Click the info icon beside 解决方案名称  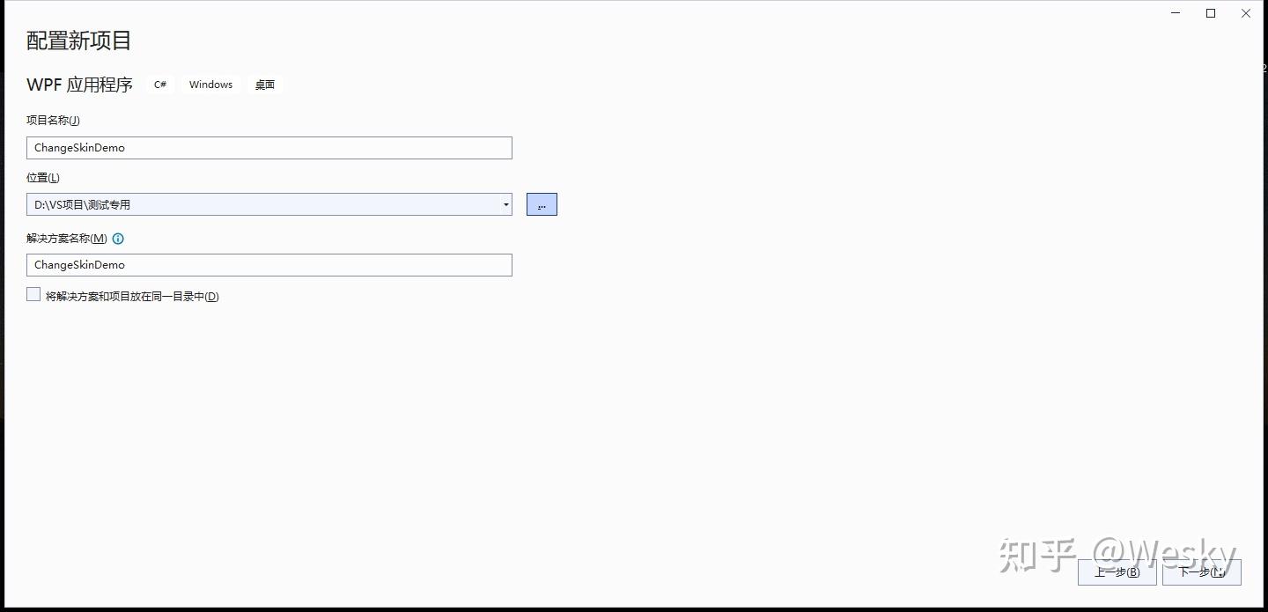[x=118, y=239]
